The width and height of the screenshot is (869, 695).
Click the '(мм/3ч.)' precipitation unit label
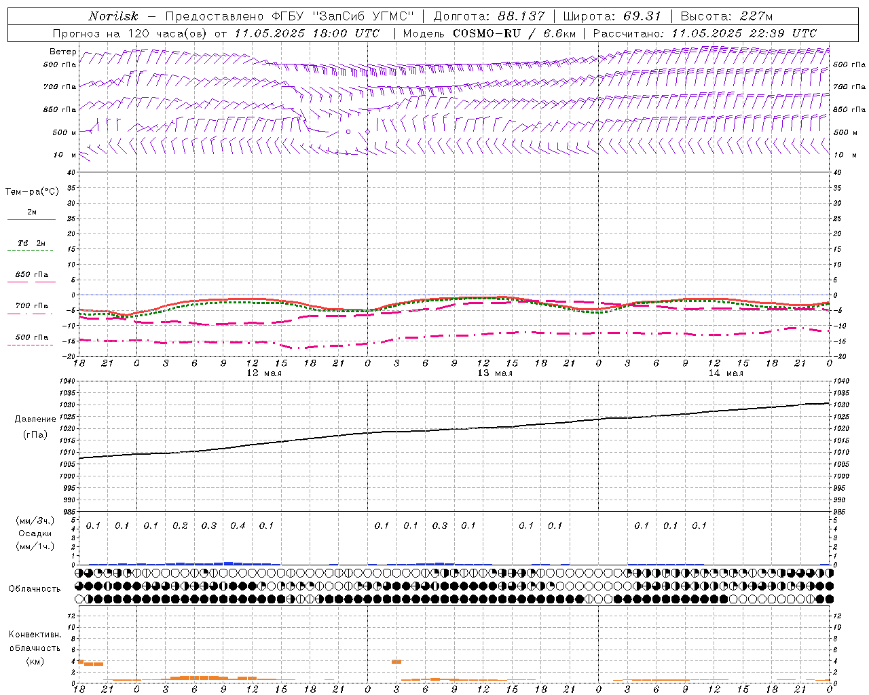pyautogui.click(x=35, y=521)
